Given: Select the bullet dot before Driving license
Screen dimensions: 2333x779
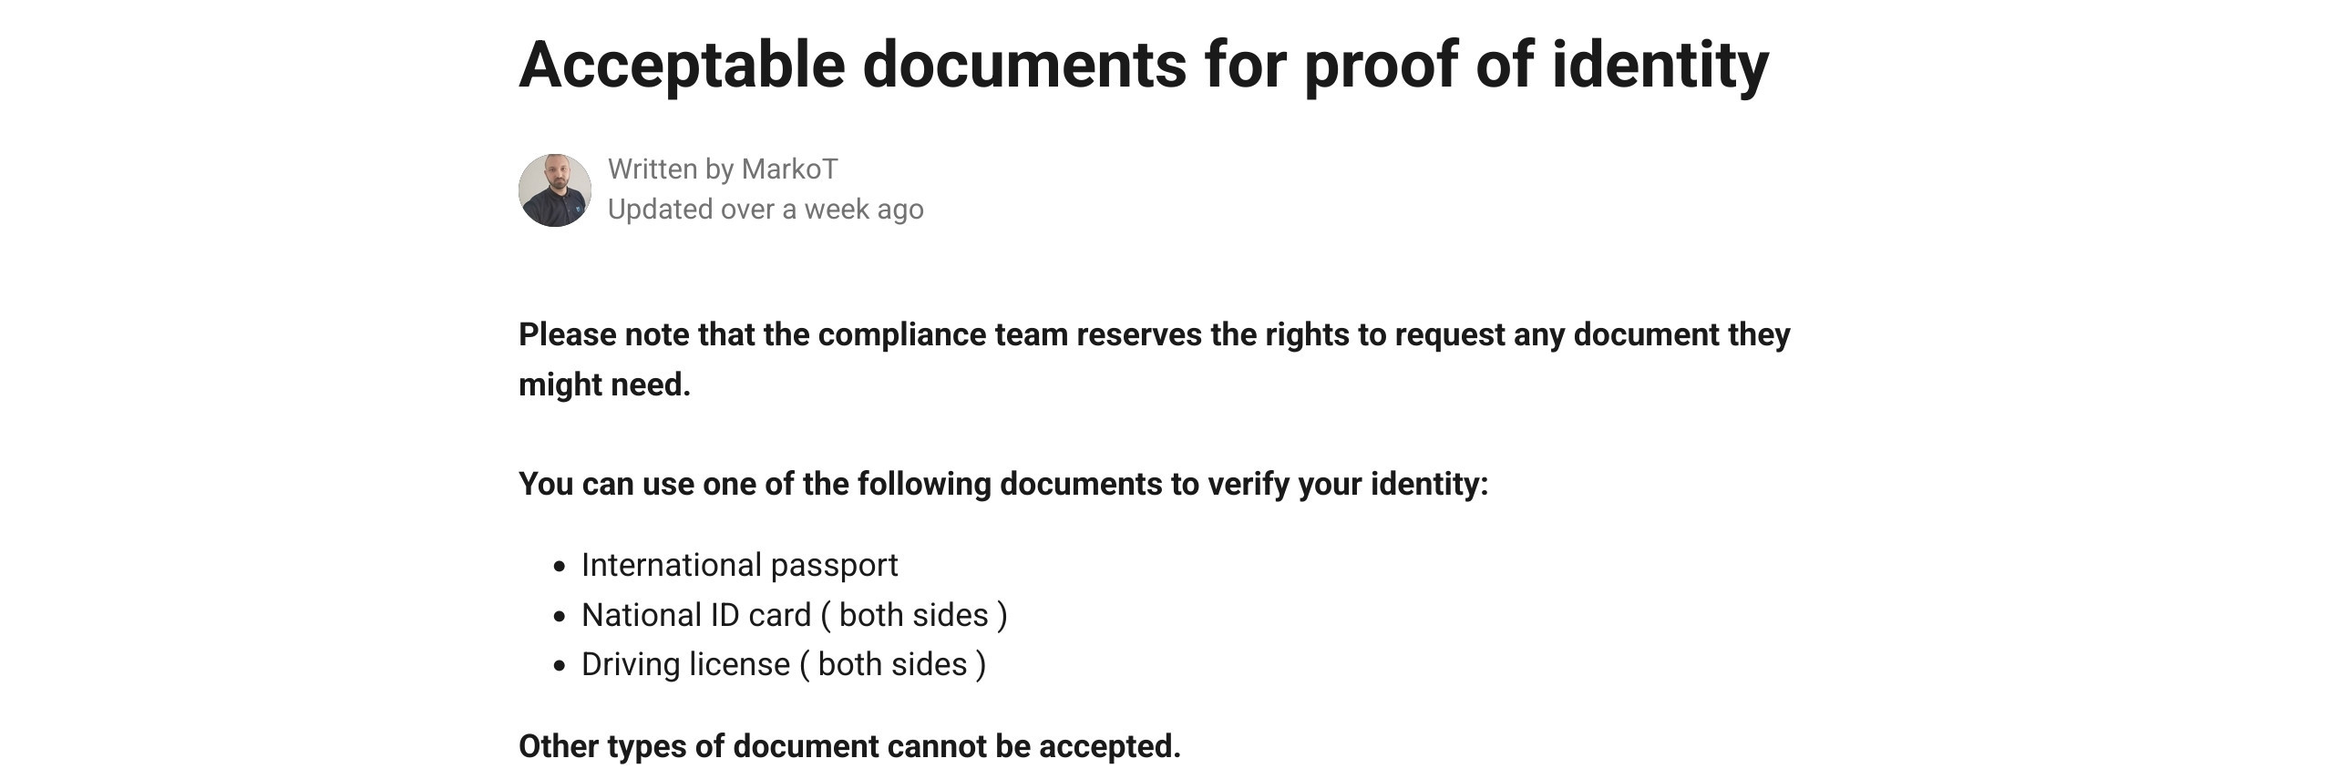Looking at the screenshot, I should (560, 666).
